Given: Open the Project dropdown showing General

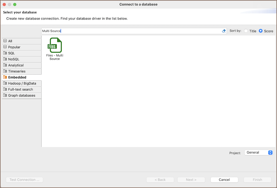Looking at the screenshot, I should [x=259, y=152].
